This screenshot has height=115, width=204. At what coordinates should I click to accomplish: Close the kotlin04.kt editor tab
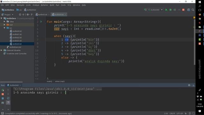[65, 14]
